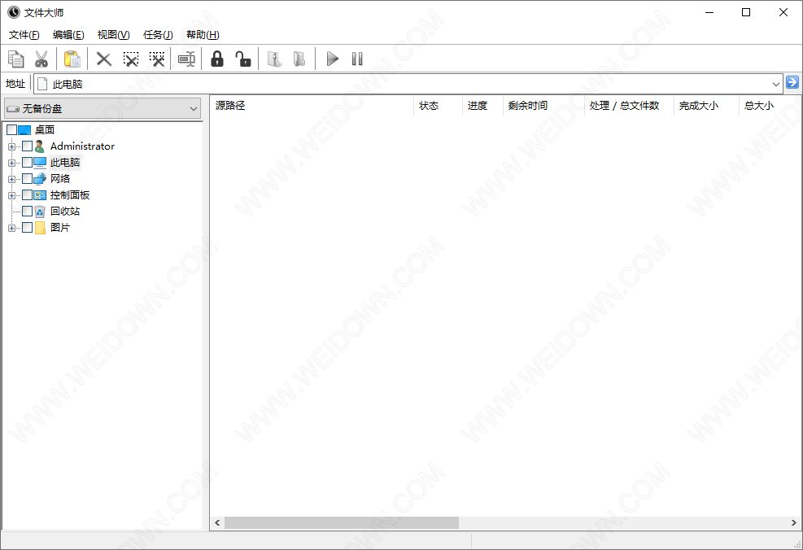Check the Administrator checkbox
This screenshot has height=550, width=803.
click(28, 146)
